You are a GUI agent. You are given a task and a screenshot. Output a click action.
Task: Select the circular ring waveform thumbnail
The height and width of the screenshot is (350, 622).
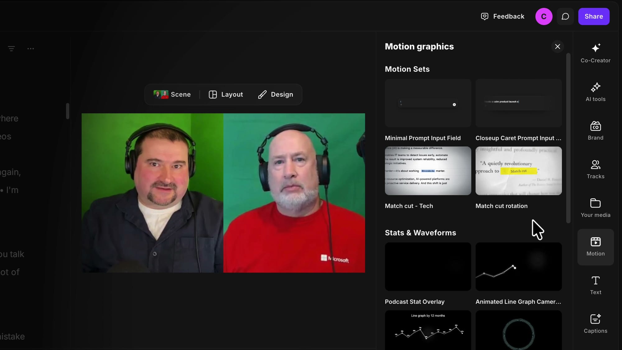pos(518,330)
